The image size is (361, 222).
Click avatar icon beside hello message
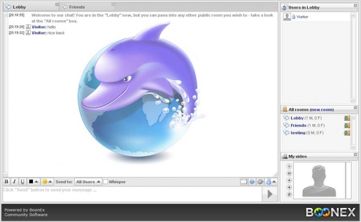(28, 27)
